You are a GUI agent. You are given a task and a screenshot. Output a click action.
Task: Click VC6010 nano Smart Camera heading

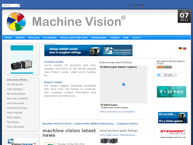pyautogui.click(x=118, y=67)
